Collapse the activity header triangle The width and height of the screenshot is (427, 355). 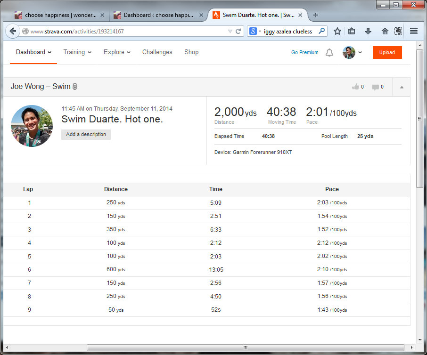(x=402, y=87)
